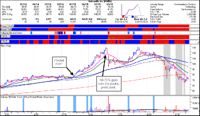200x116 pixels.
Task: Select the 01/14 quarter column header
Action: [23, 4]
